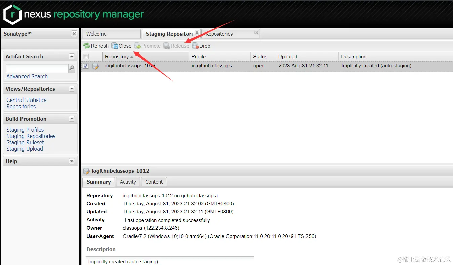Click the classops (122.234.8.246) owner value
This screenshot has width=453, height=265.
tap(151, 228)
